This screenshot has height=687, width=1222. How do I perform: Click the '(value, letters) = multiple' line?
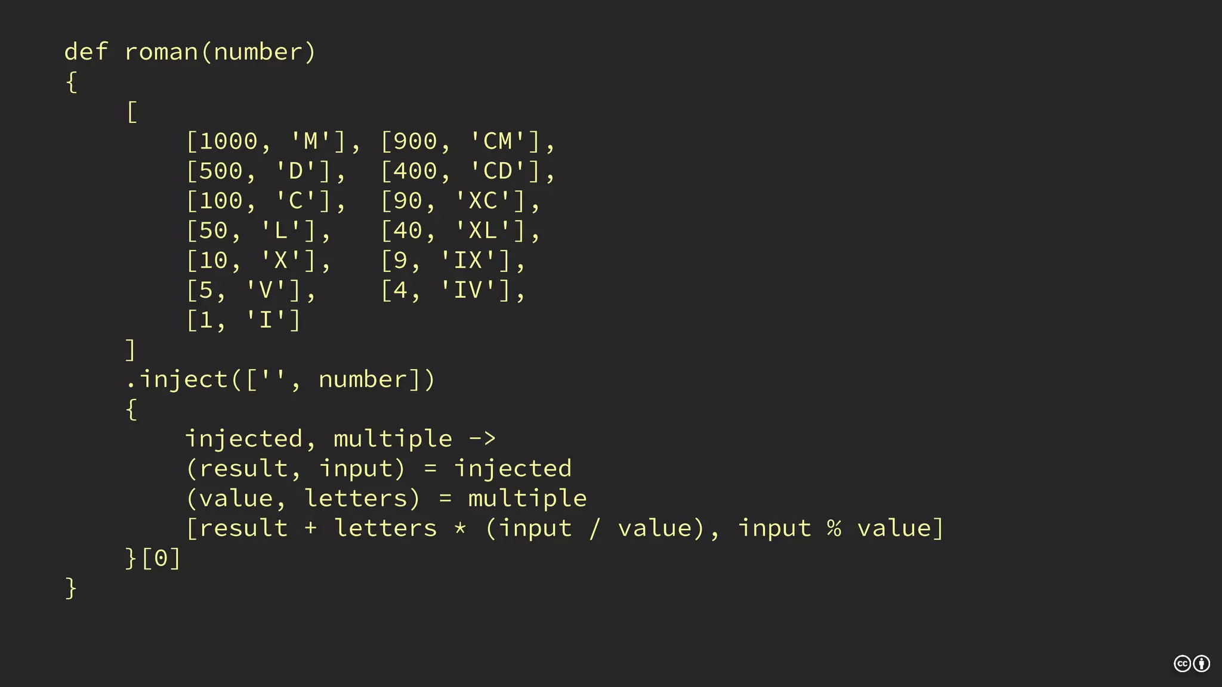point(387,499)
